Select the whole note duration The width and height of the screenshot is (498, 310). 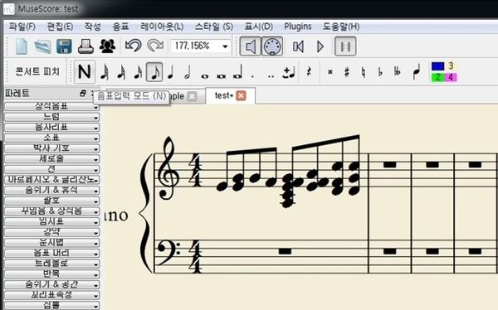[x=205, y=75]
